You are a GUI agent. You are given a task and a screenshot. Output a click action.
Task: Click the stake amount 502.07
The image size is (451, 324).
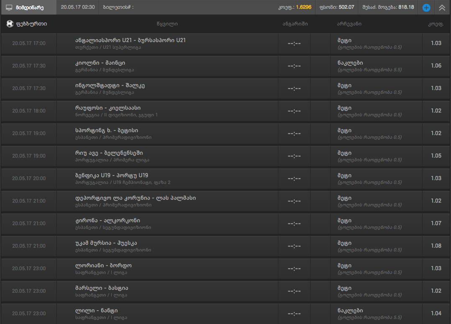(347, 7)
